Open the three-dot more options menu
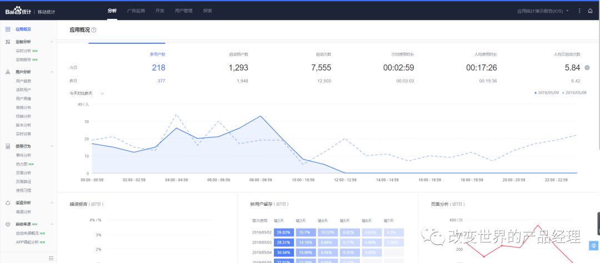 coord(579,11)
